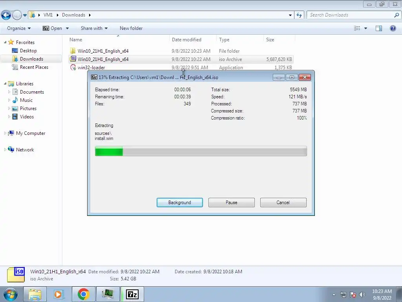Screen dimensions: 402x302
Task: Collapse the Favorites group
Action: pos(5,42)
